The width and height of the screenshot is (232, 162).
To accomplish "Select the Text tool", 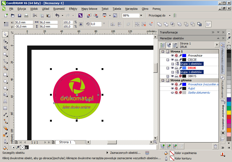I will click(x=5, y=101).
